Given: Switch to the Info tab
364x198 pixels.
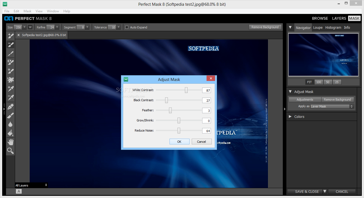Looking at the screenshot, I should pos(347,27).
